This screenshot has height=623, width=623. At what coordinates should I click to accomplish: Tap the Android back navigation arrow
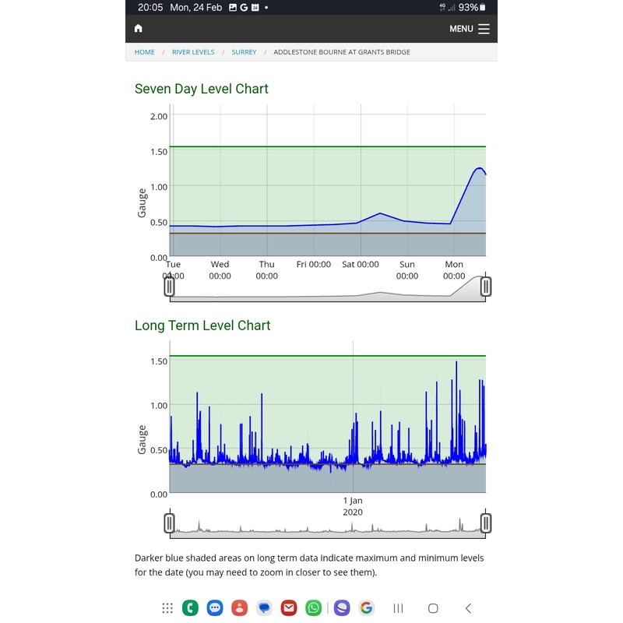tap(468, 608)
